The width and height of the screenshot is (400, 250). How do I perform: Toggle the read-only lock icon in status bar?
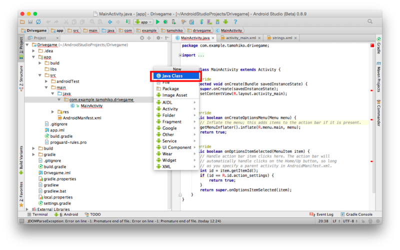tap(363, 221)
